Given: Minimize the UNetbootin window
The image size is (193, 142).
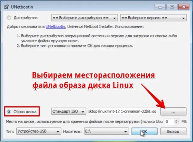Looking at the screenshot, I should 160,7.
